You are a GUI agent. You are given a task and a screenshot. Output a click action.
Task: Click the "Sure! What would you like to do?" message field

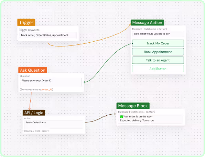tap(158, 34)
